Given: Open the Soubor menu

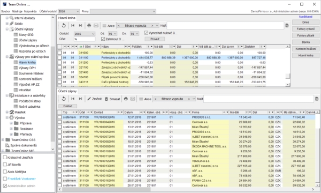Looking at the screenshot, I should click(x=5, y=11).
